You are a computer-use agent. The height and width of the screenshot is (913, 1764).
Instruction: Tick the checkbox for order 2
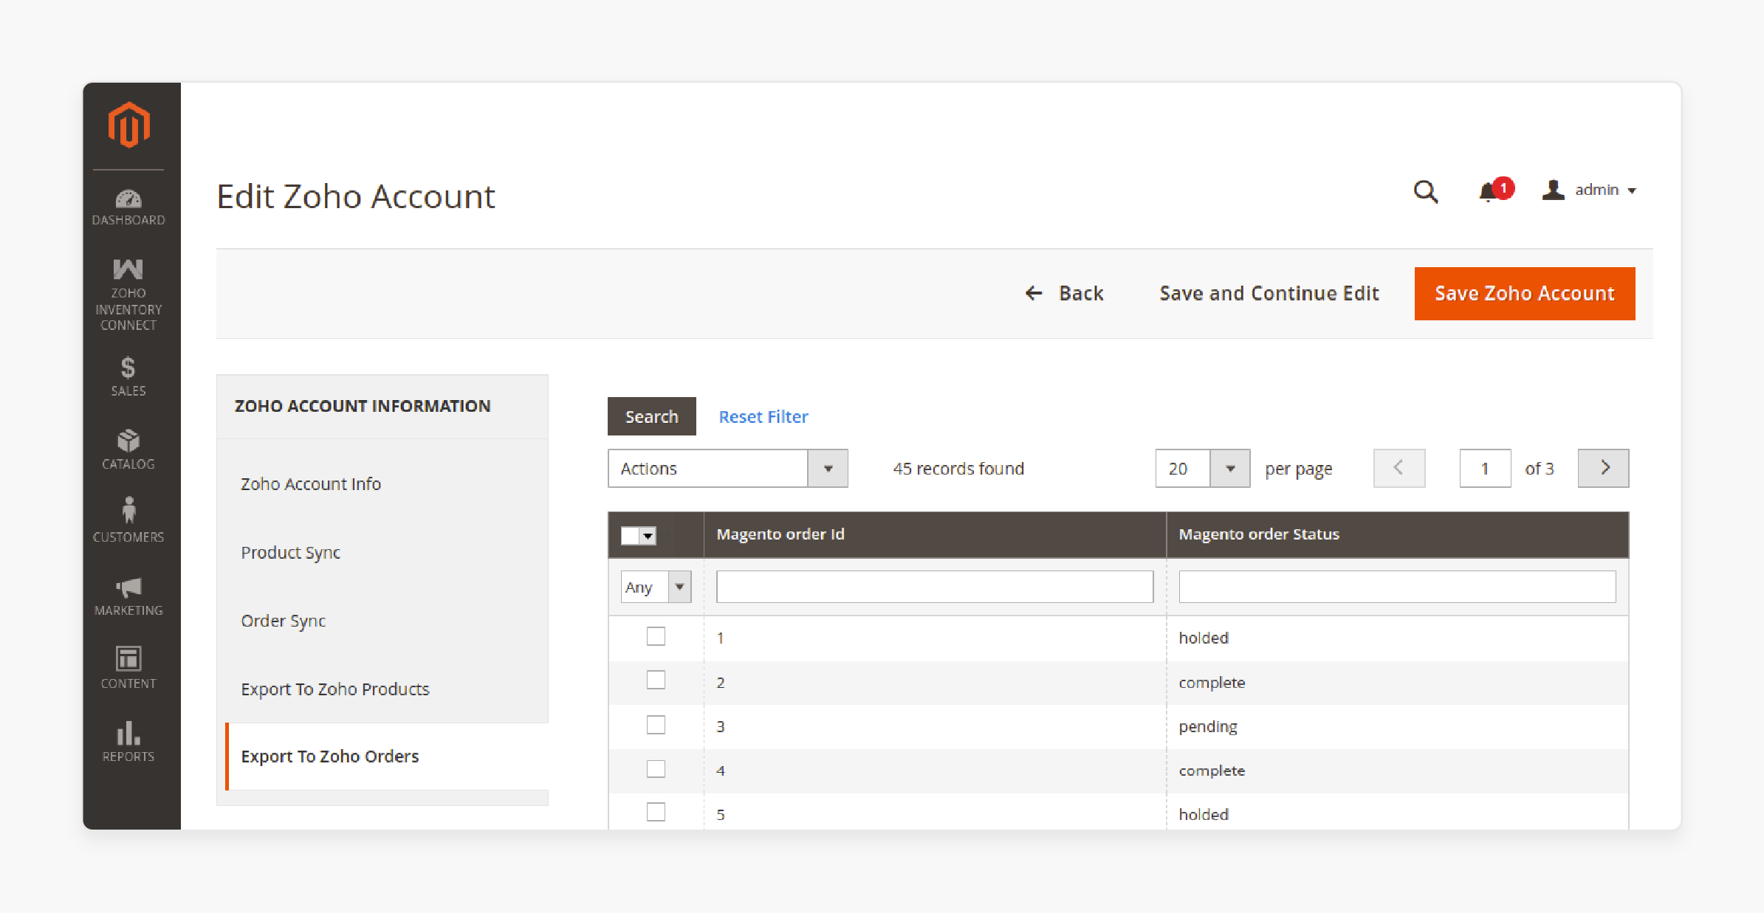656,680
